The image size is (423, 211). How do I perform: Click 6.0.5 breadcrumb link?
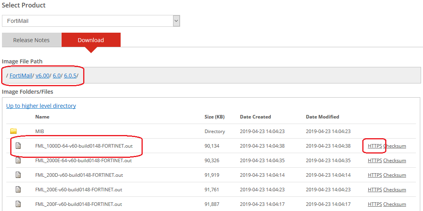pos(70,76)
